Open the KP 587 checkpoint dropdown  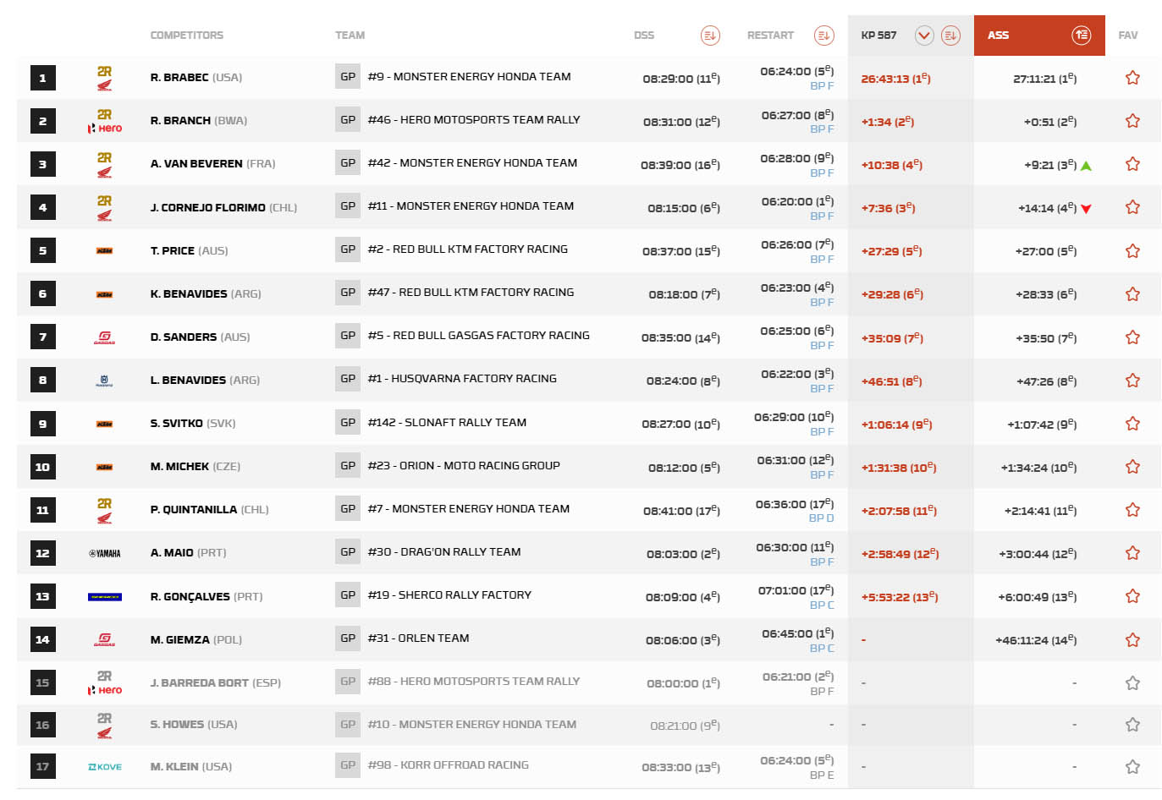pyautogui.click(x=924, y=36)
